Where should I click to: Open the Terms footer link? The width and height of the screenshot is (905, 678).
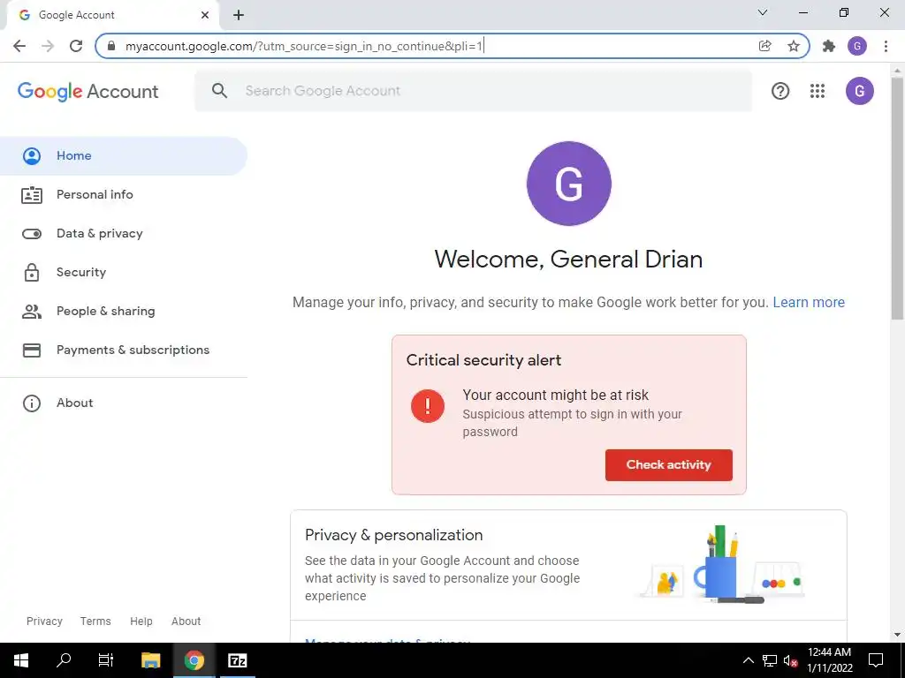click(95, 621)
